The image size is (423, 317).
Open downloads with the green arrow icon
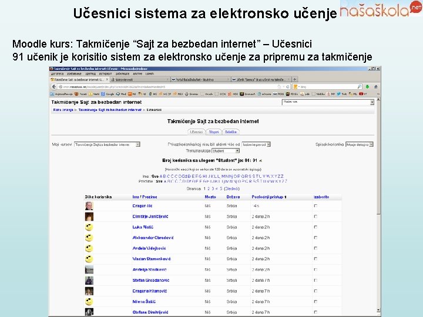367,87
